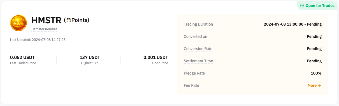This screenshot has width=339, height=106.
Task: Click the Last Updated timestamp text
Action: click(38, 40)
